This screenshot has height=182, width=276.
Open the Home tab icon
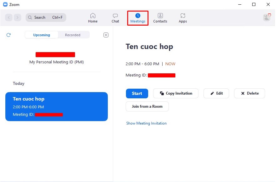click(x=93, y=16)
